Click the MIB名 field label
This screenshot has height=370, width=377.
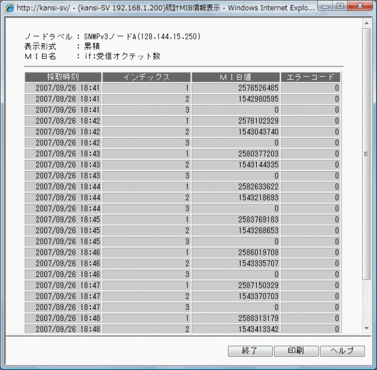pyautogui.click(x=40, y=56)
